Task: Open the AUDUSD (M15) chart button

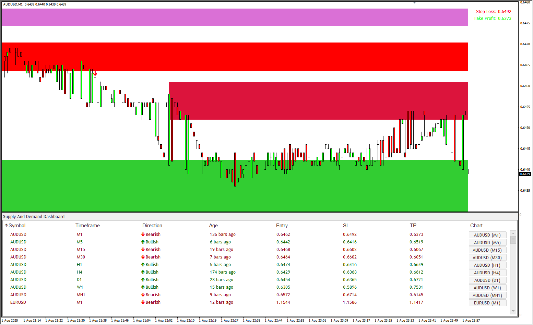Action: pyautogui.click(x=487, y=250)
